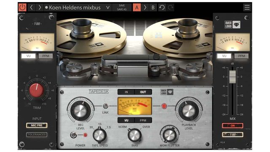Go to the previous preset
Viewport: 270px width, 152px height.
(32, 8)
